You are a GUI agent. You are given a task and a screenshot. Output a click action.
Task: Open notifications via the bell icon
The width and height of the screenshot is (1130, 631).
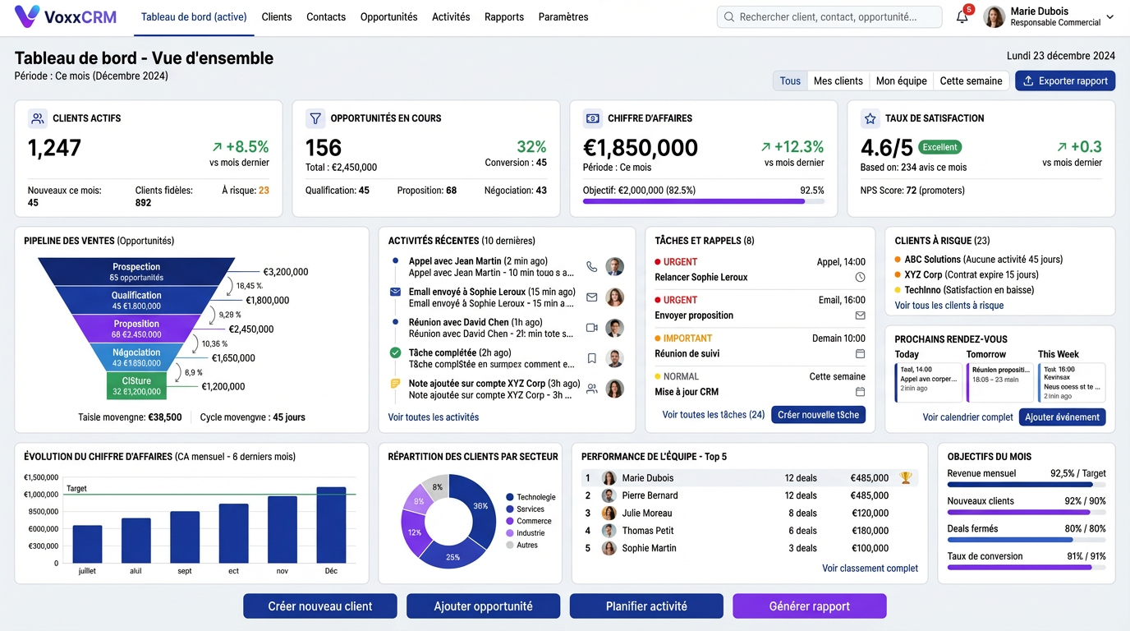pyautogui.click(x=960, y=17)
